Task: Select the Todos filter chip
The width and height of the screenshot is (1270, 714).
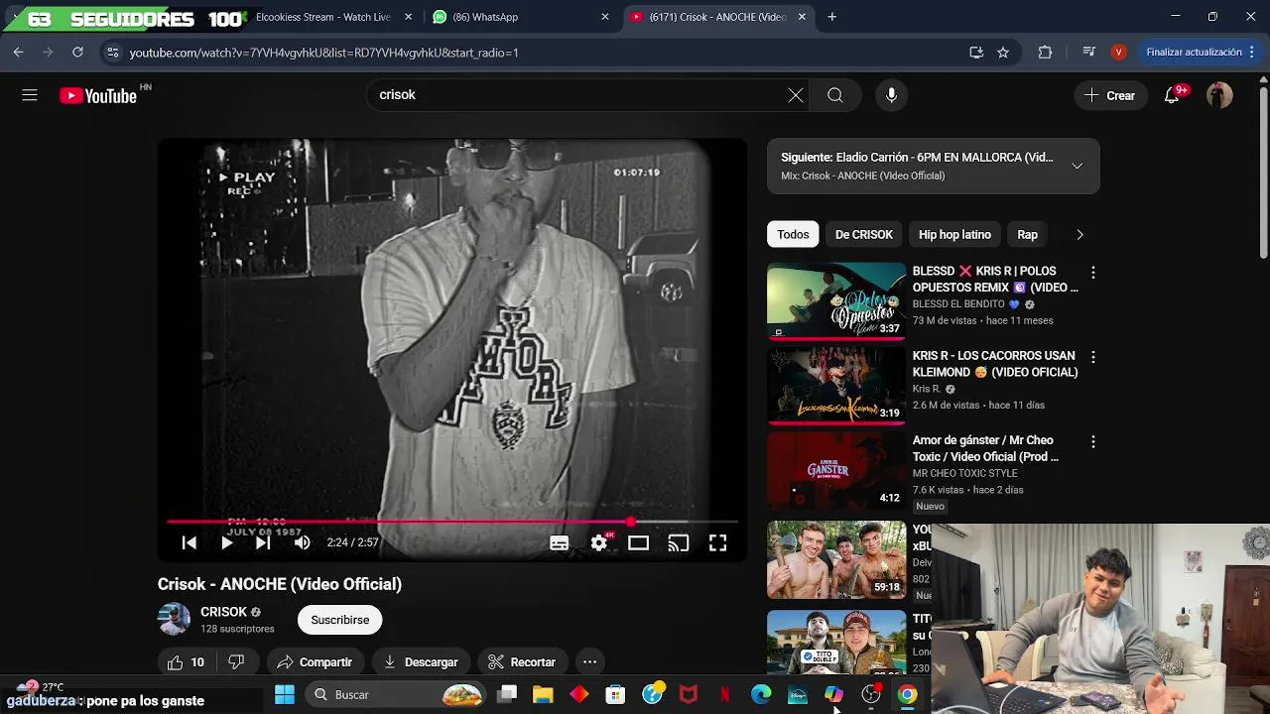Action: 793,235
